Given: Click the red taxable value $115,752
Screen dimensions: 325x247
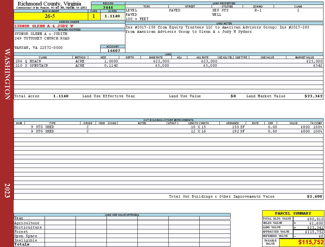Looking at the screenshot, I should [311, 242].
